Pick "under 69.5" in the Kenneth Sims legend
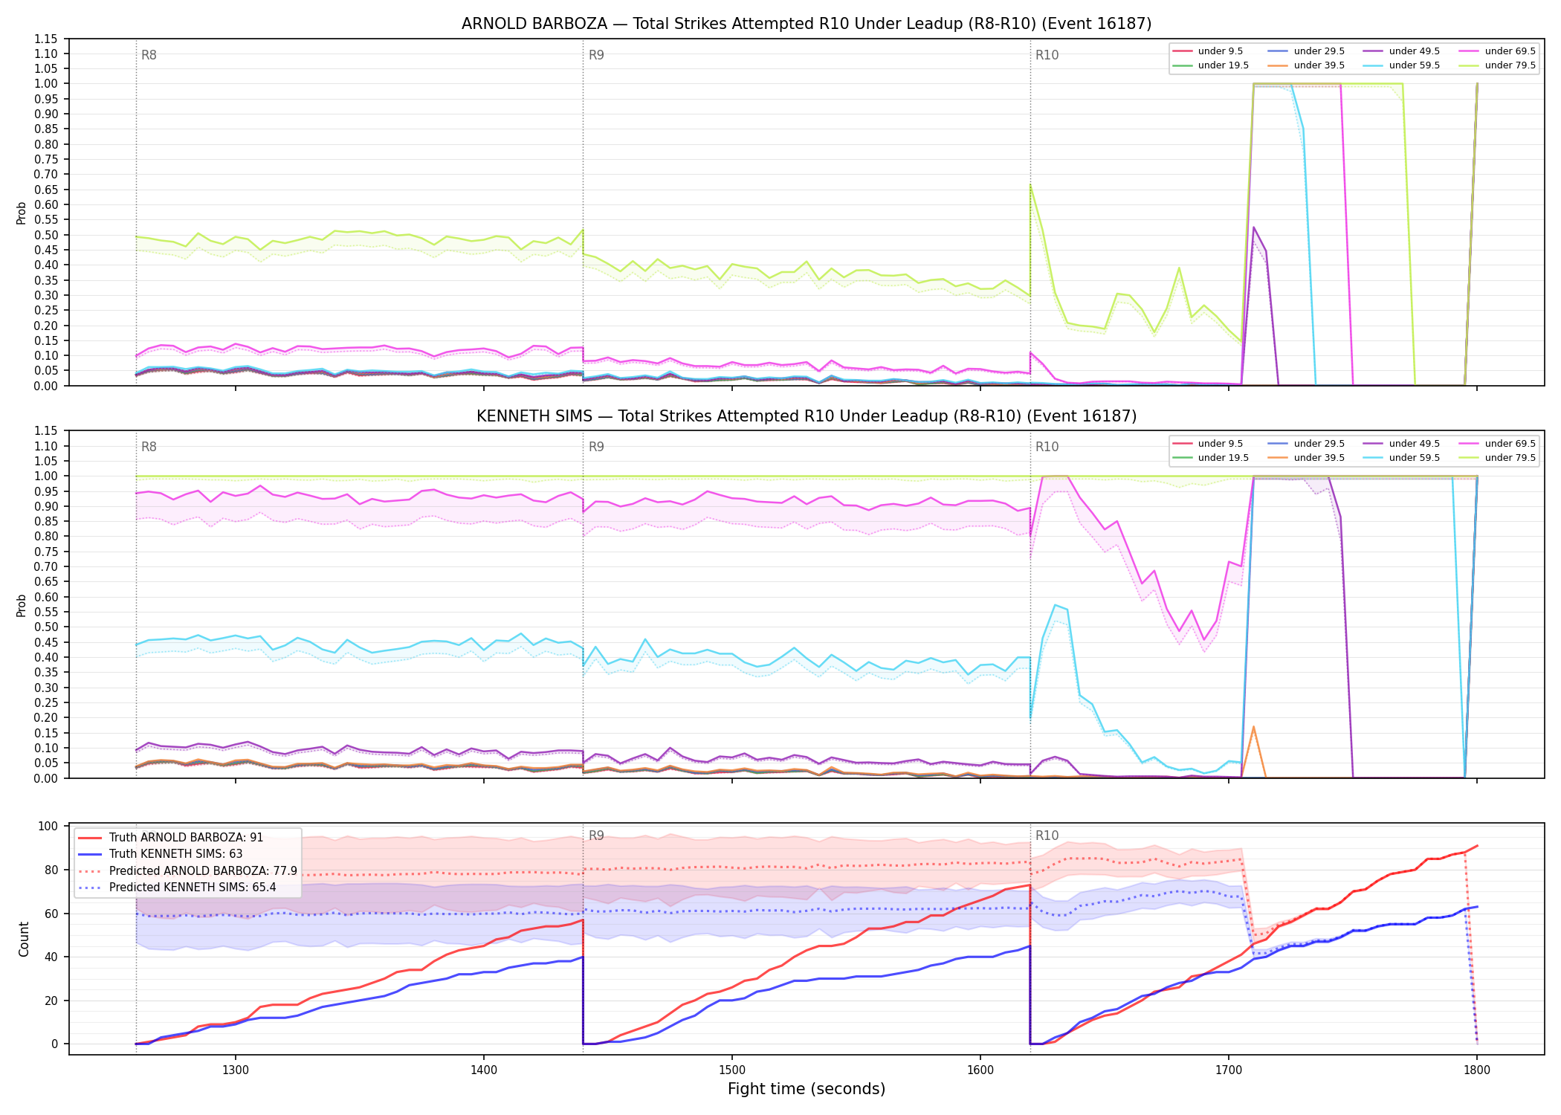 click(x=1497, y=444)
